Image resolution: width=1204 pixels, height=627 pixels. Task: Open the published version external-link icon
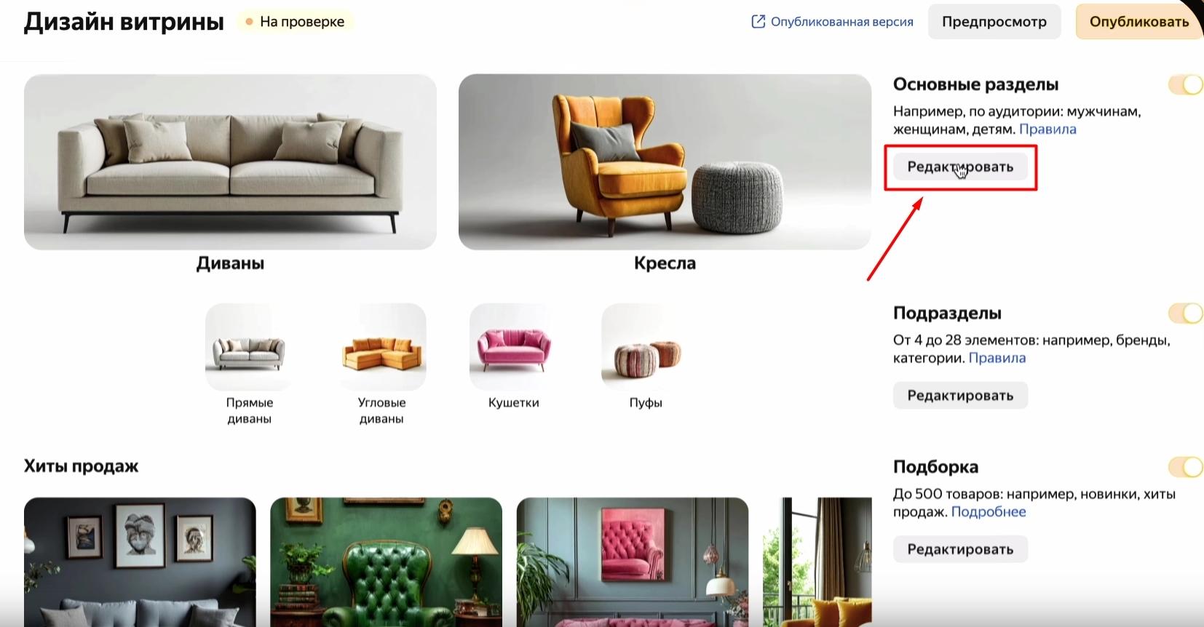tap(758, 22)
